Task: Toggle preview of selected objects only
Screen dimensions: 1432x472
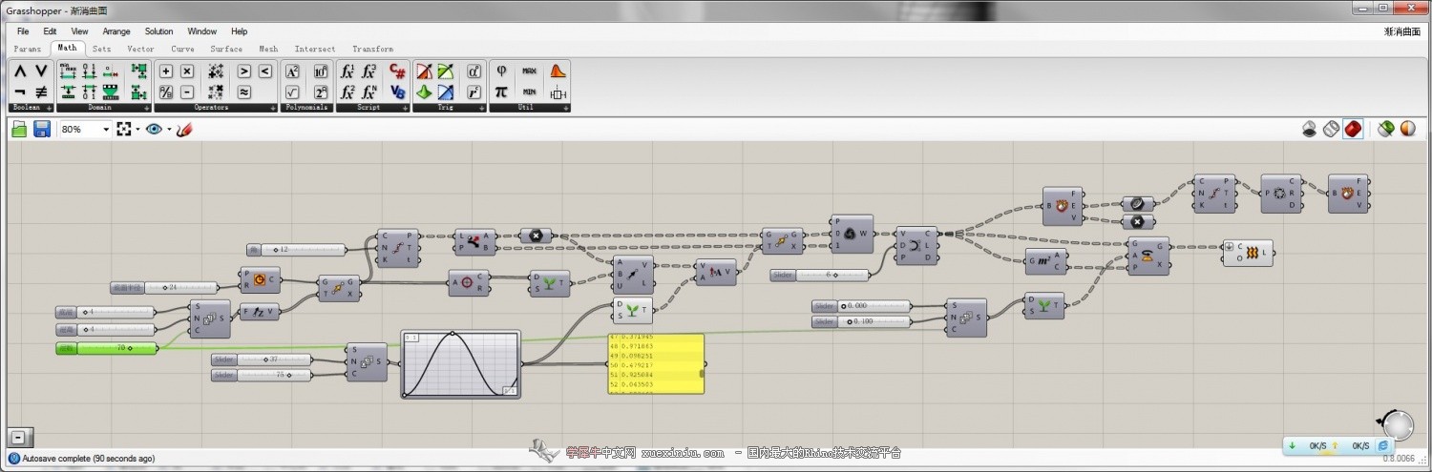Action: point(1386,129)
